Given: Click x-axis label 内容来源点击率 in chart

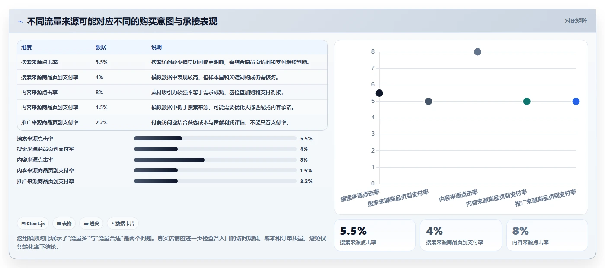Looking at the screenshot, I should tap(458, 196).
